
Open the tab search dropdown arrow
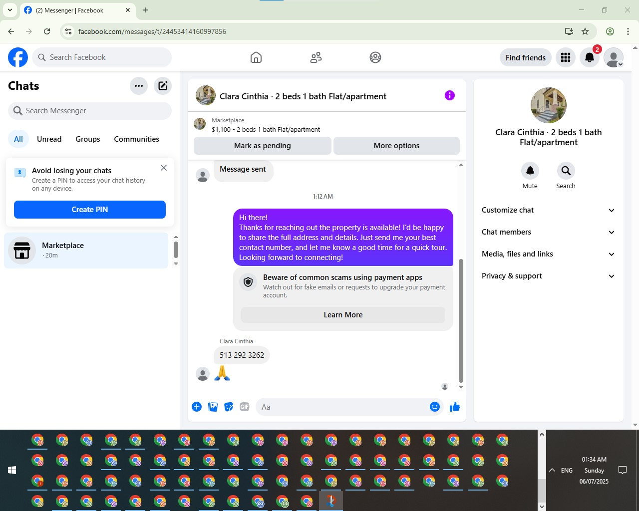9,10
